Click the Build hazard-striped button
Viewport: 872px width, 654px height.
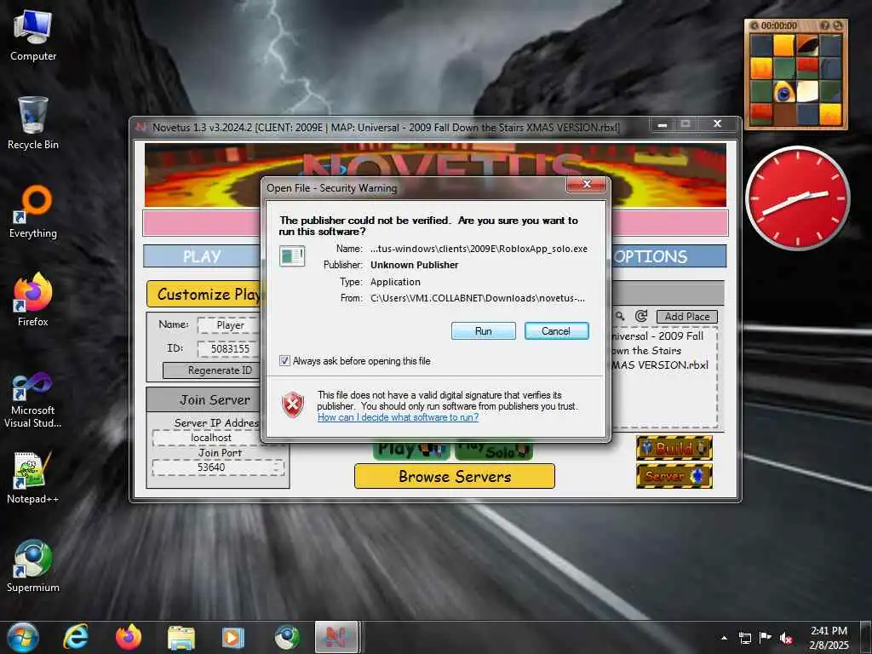(x=674, y=448)
